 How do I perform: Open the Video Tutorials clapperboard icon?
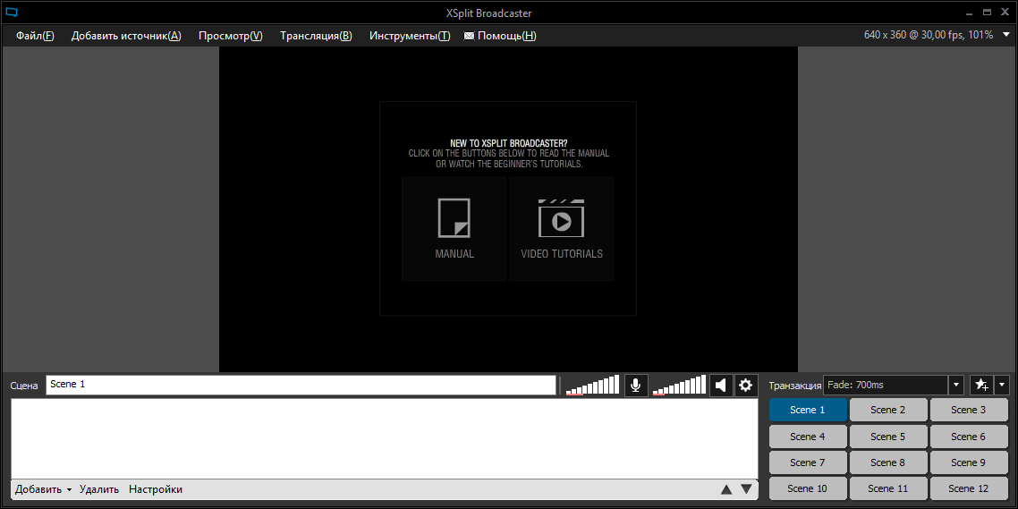point(561,218)
